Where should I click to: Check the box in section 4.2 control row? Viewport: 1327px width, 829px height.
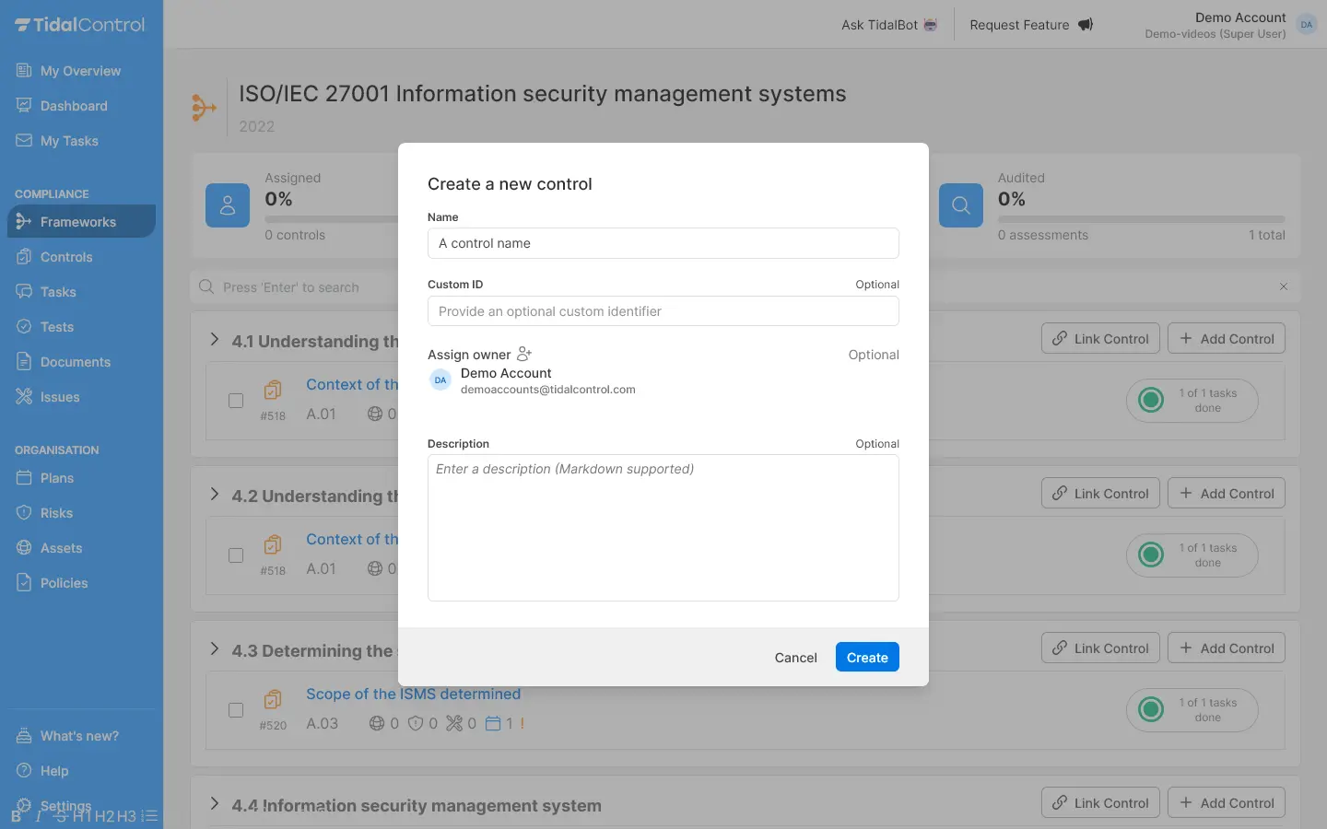236,555
